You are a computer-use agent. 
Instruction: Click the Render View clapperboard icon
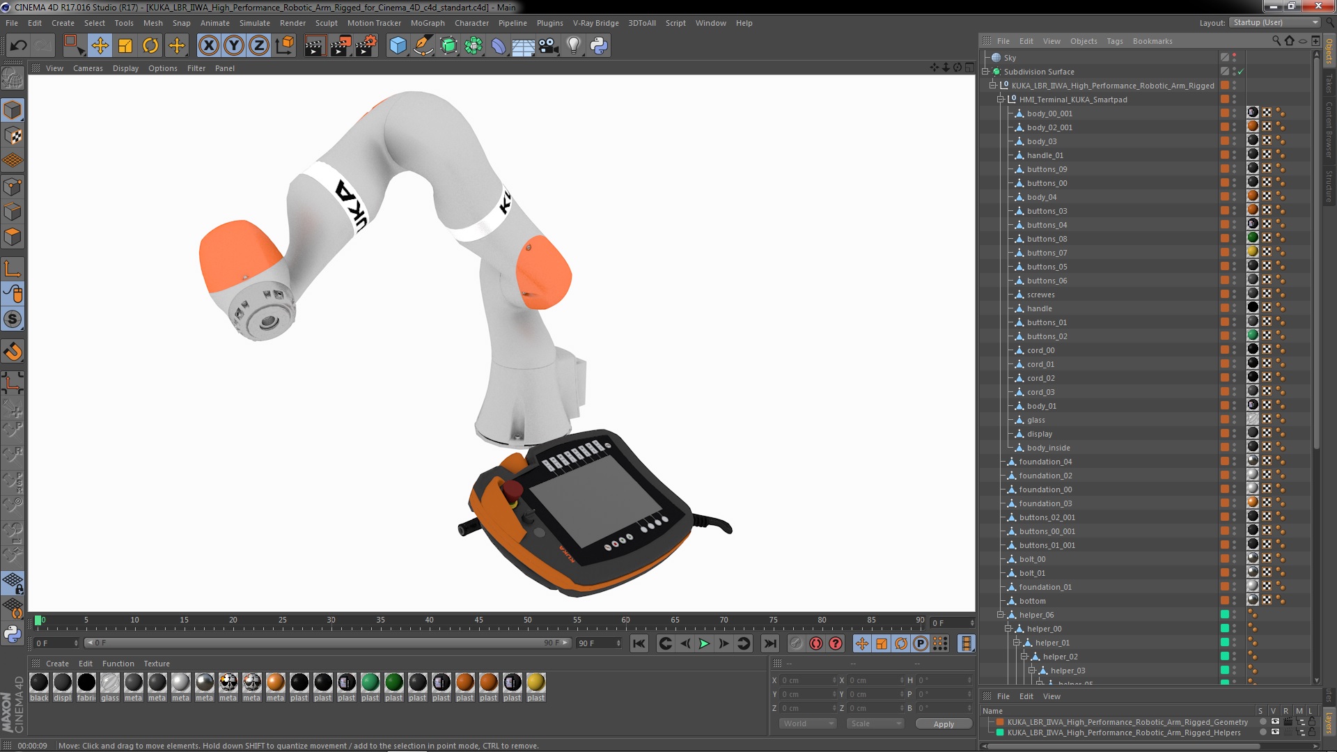click(314, 46)
